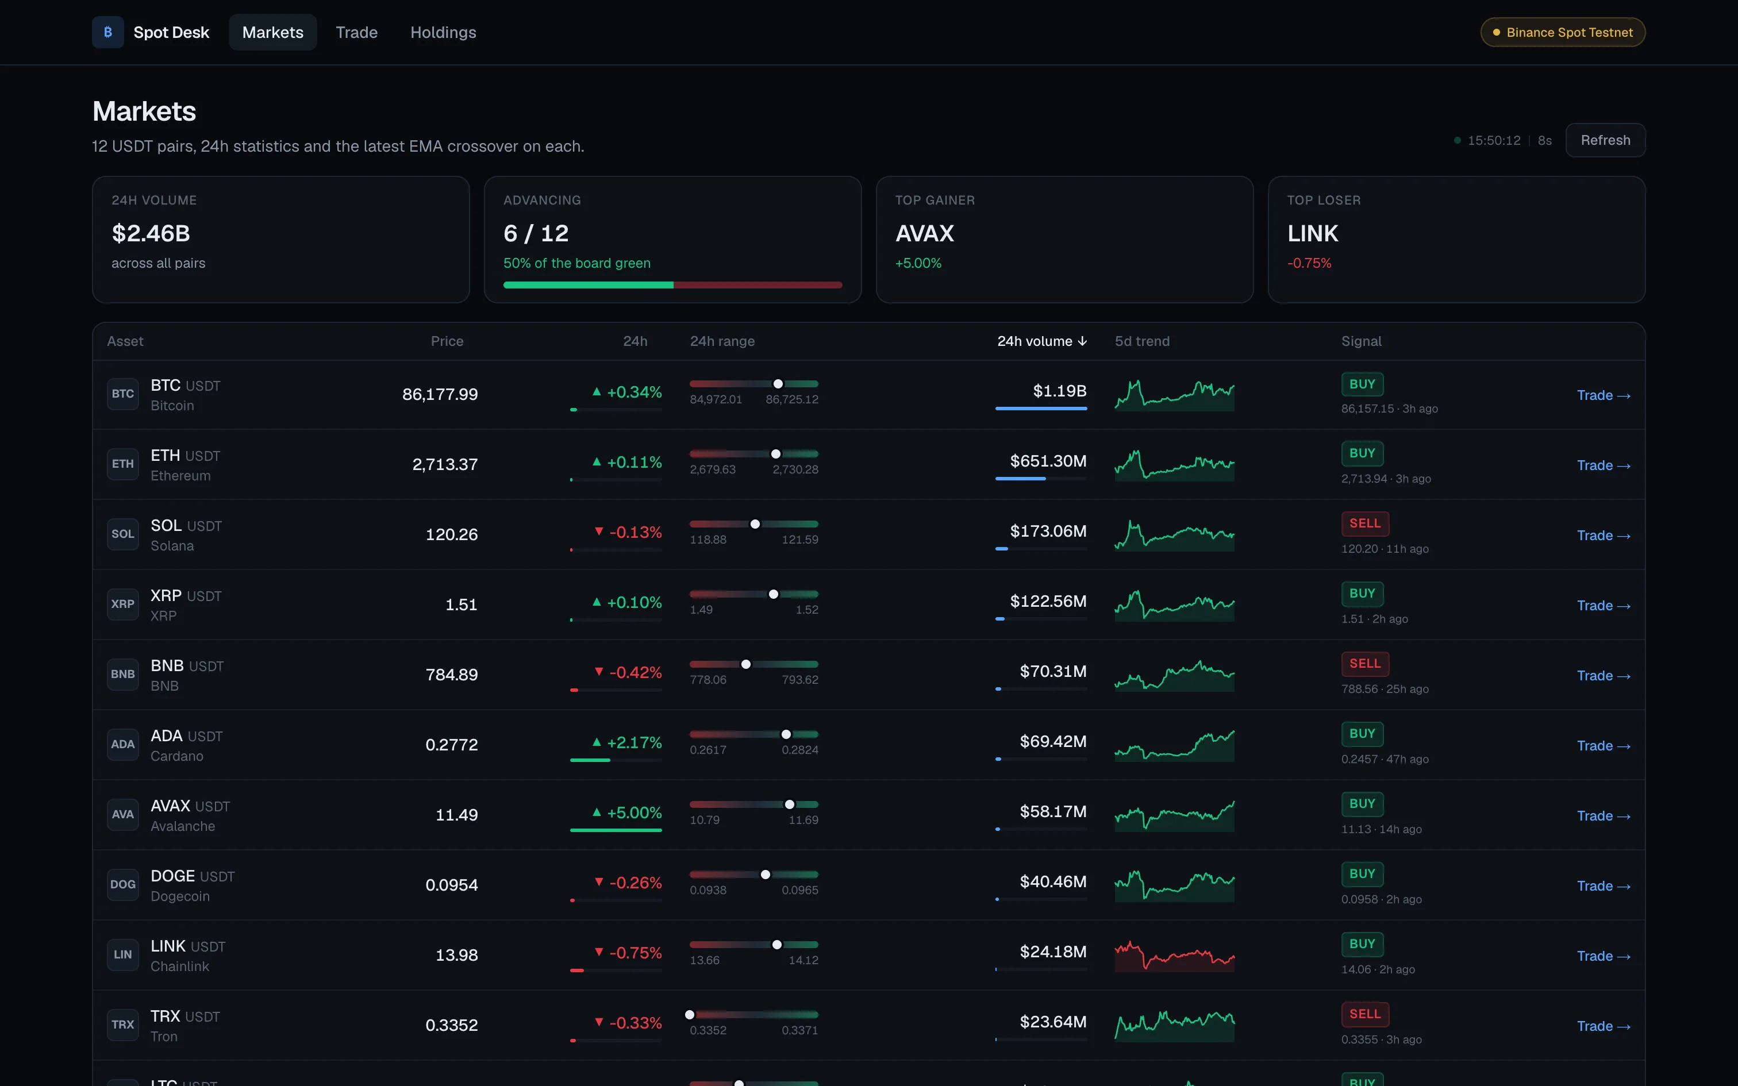1738x1086 pixels.
Task: Click the ADA asset badge icon
Action: pyautogui.click(x=123, y=744)
